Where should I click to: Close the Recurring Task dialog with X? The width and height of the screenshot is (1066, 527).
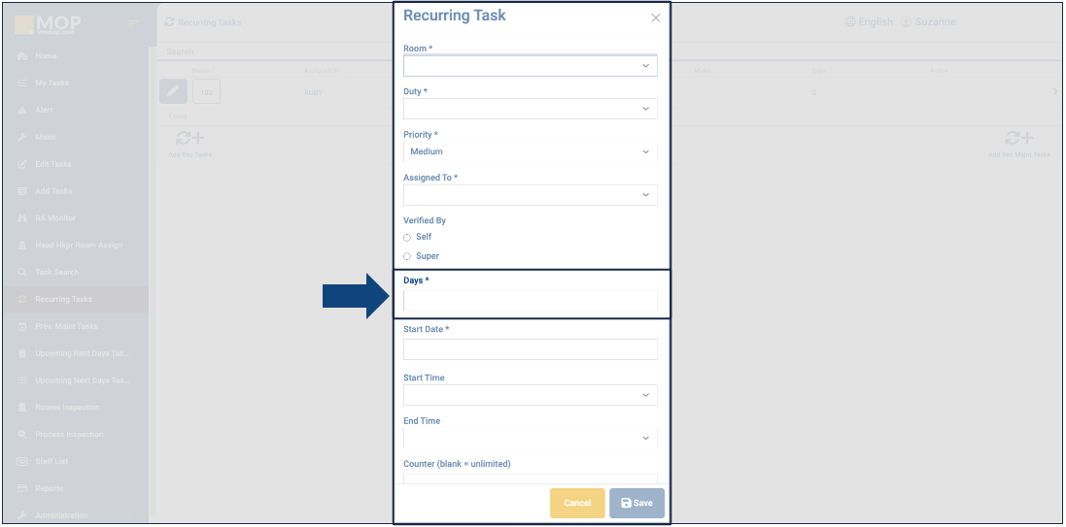point(656,18)
